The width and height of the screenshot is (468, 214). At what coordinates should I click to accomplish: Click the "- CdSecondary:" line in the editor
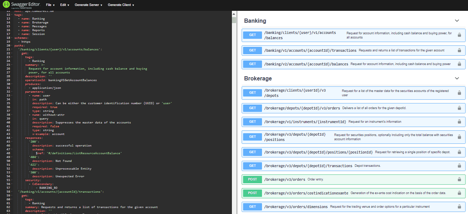click(x=41, y=184)
